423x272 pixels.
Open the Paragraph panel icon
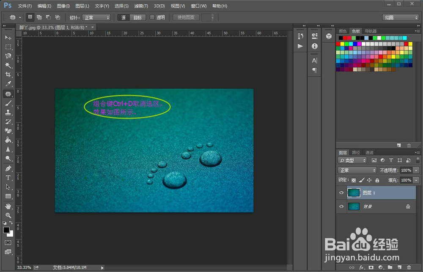[315, 70]
